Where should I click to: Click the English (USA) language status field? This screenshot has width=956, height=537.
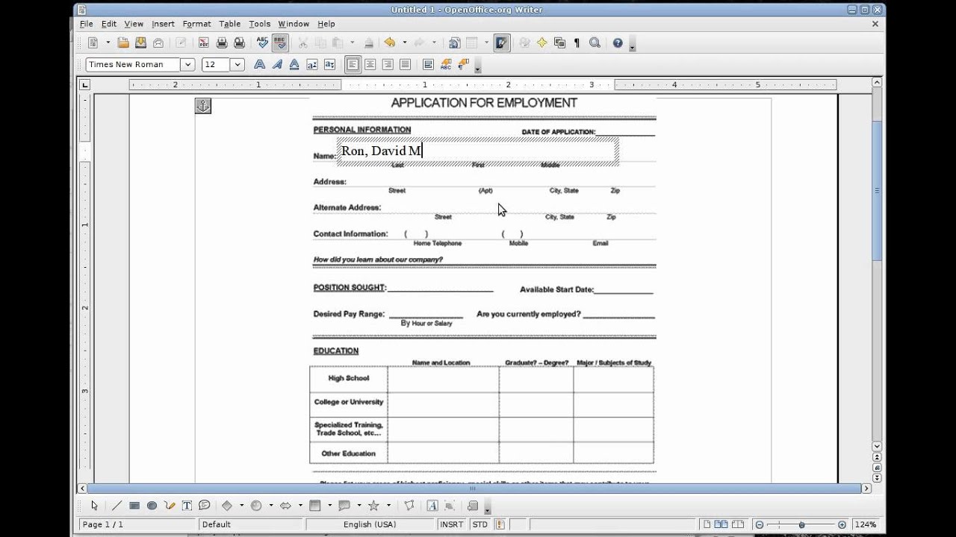click(370, 524)
